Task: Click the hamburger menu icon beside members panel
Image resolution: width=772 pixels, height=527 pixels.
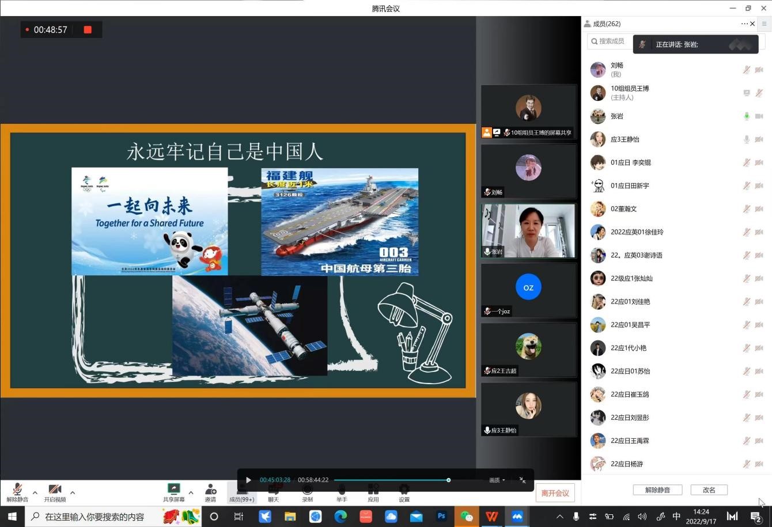Action: point(764,24)
